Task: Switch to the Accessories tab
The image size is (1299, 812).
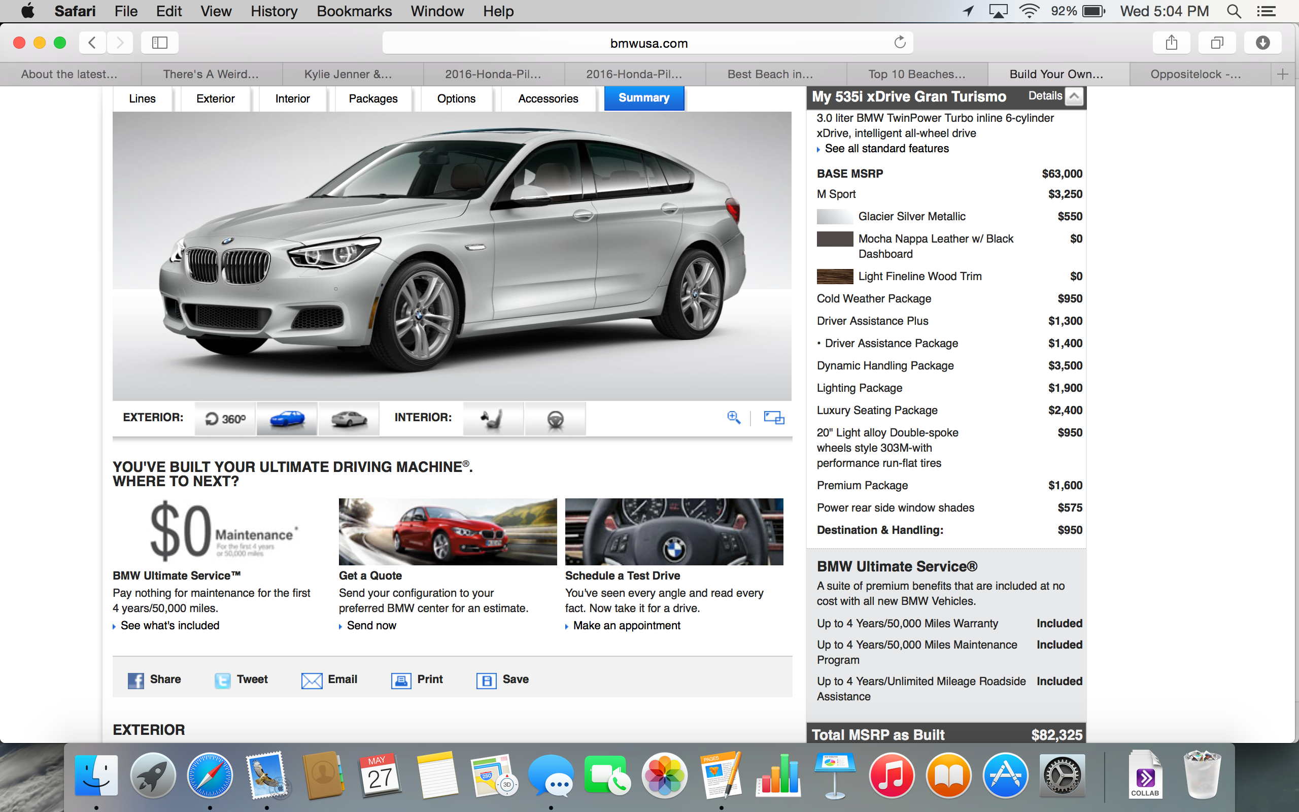Action: pos(548,99)
